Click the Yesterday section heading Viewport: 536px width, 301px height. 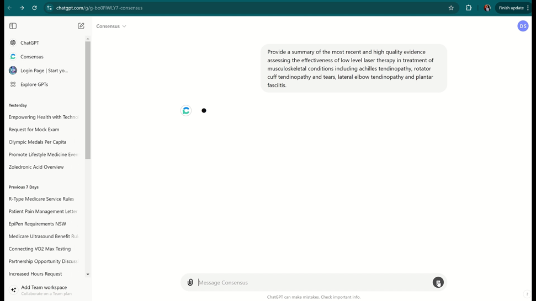[x=18, y=105]
